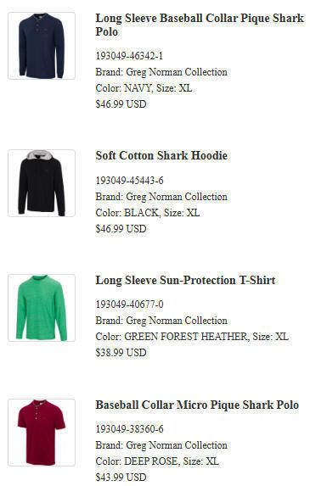The height and width of the screenshot is (486, 310).
Task: Open the Soft Cotton Shark Hoodie title
Action: pyautogui.click(x=161, y=155)
